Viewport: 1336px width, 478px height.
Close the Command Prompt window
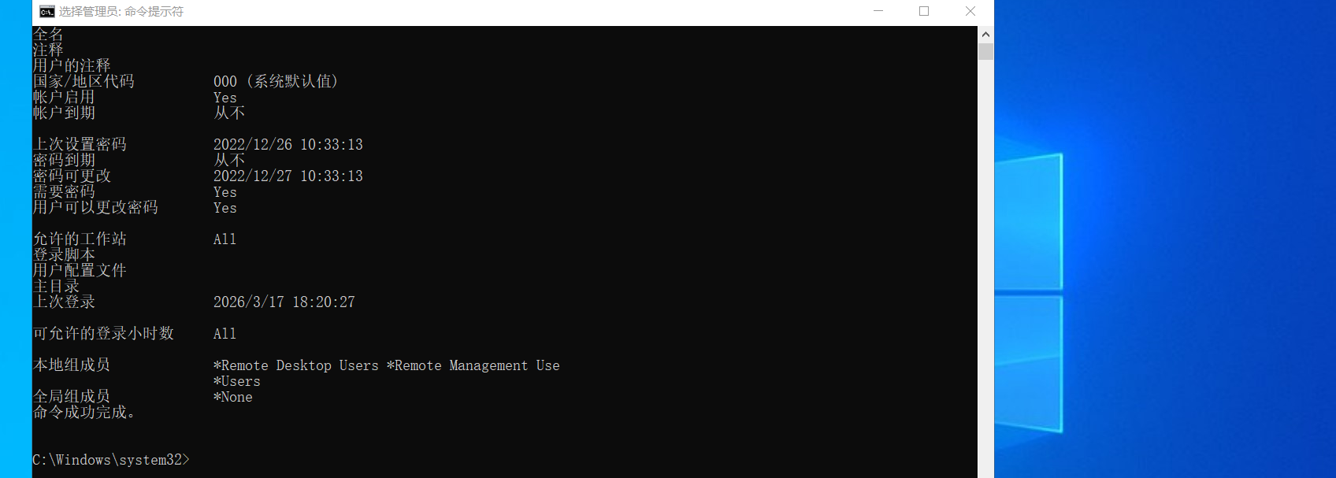(970, 12)
